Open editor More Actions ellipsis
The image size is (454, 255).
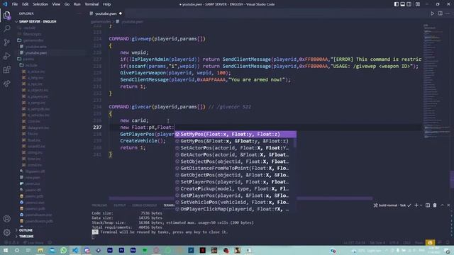(448, 13)
